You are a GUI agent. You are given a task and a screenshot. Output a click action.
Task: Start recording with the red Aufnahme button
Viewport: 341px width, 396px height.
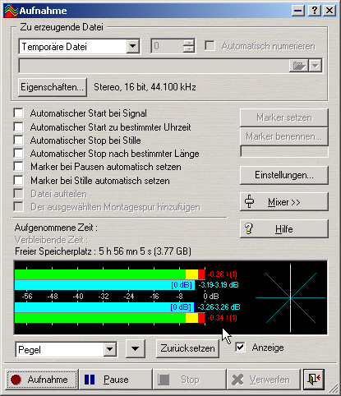point(42,380)
